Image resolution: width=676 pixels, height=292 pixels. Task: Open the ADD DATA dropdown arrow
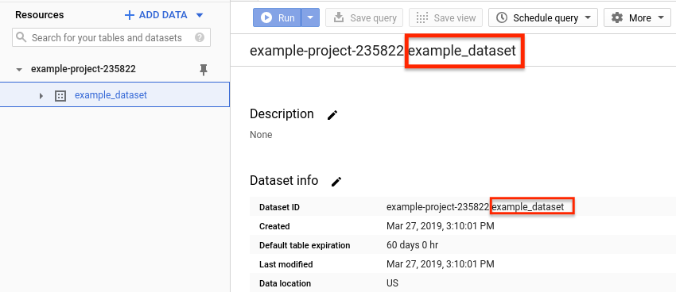coord(199,15)
